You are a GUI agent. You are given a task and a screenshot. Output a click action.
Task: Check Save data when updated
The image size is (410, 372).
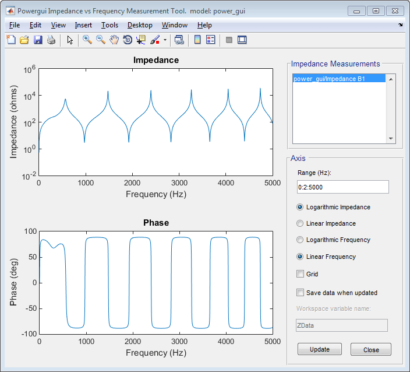[x=301, y=293]
